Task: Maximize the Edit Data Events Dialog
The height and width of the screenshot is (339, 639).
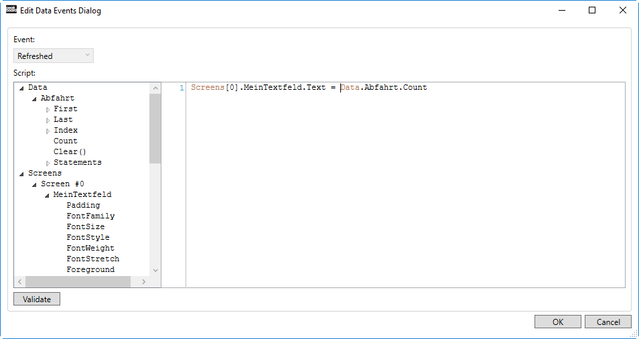Action: point(592,11)
